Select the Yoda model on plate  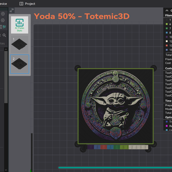coord(116,106)
